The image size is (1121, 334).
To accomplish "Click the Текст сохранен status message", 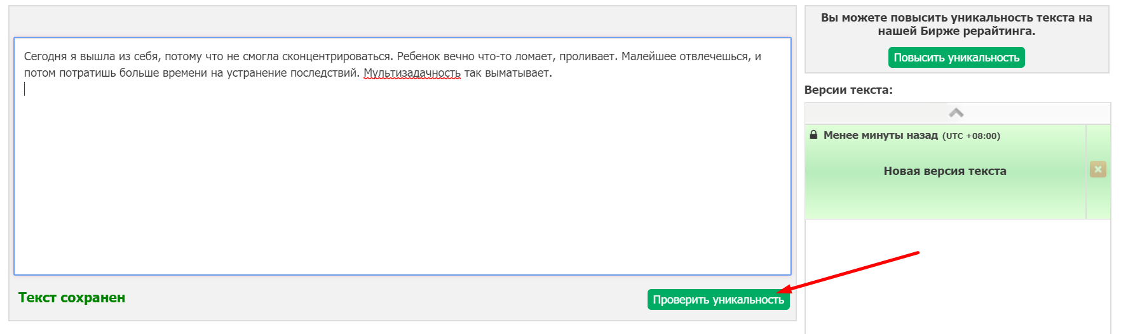I will [72, 298].
